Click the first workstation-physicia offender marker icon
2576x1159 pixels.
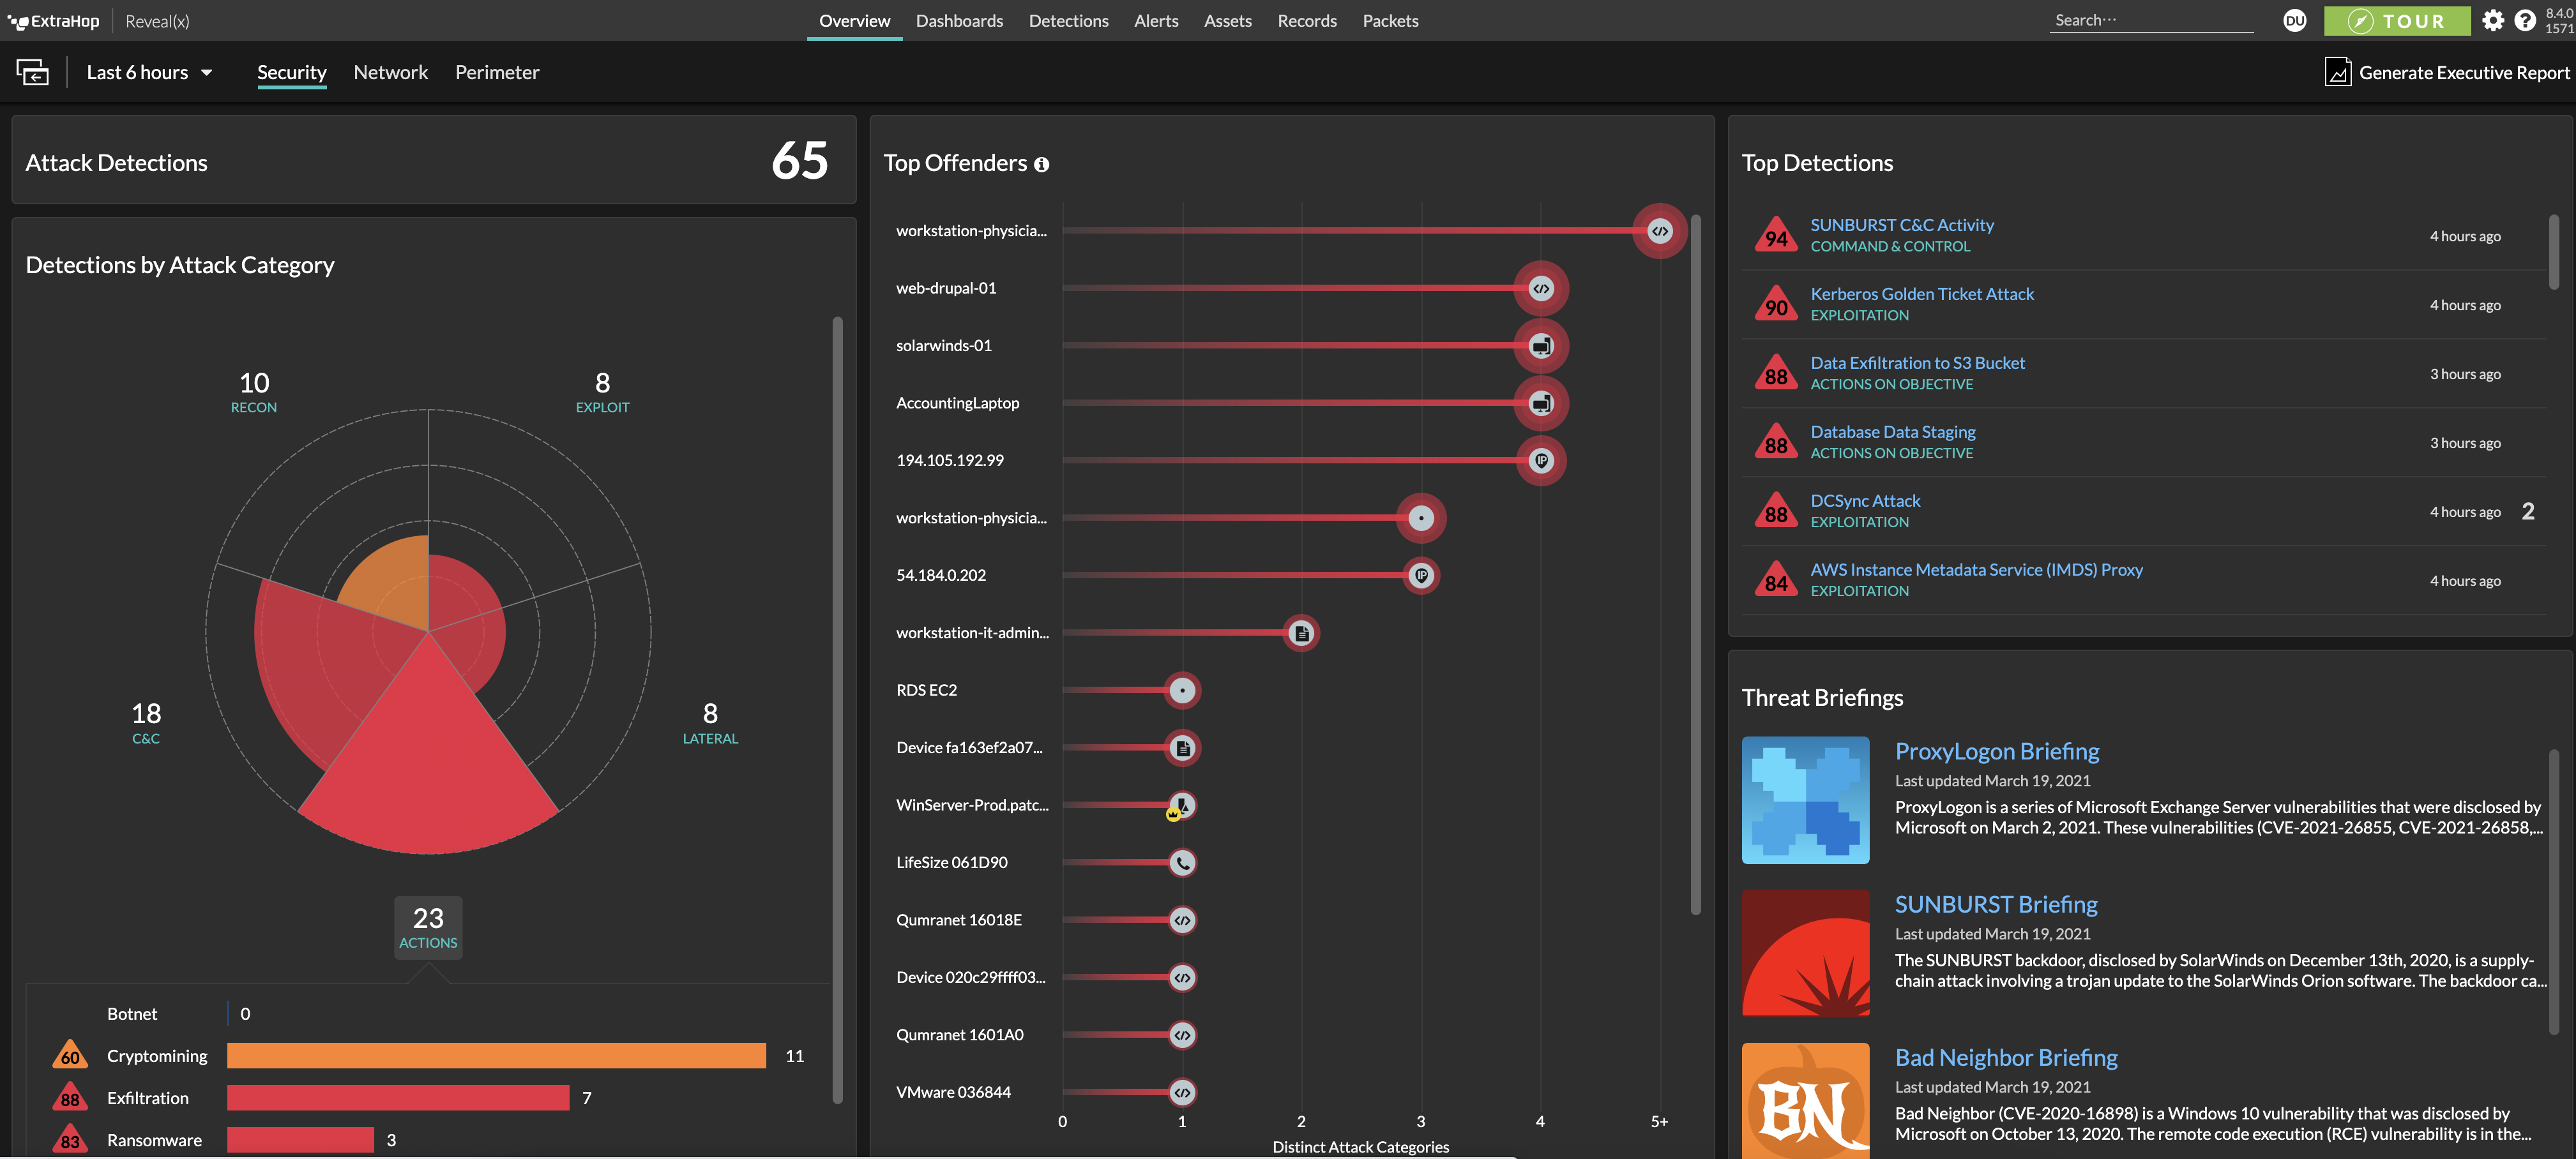1660,231
